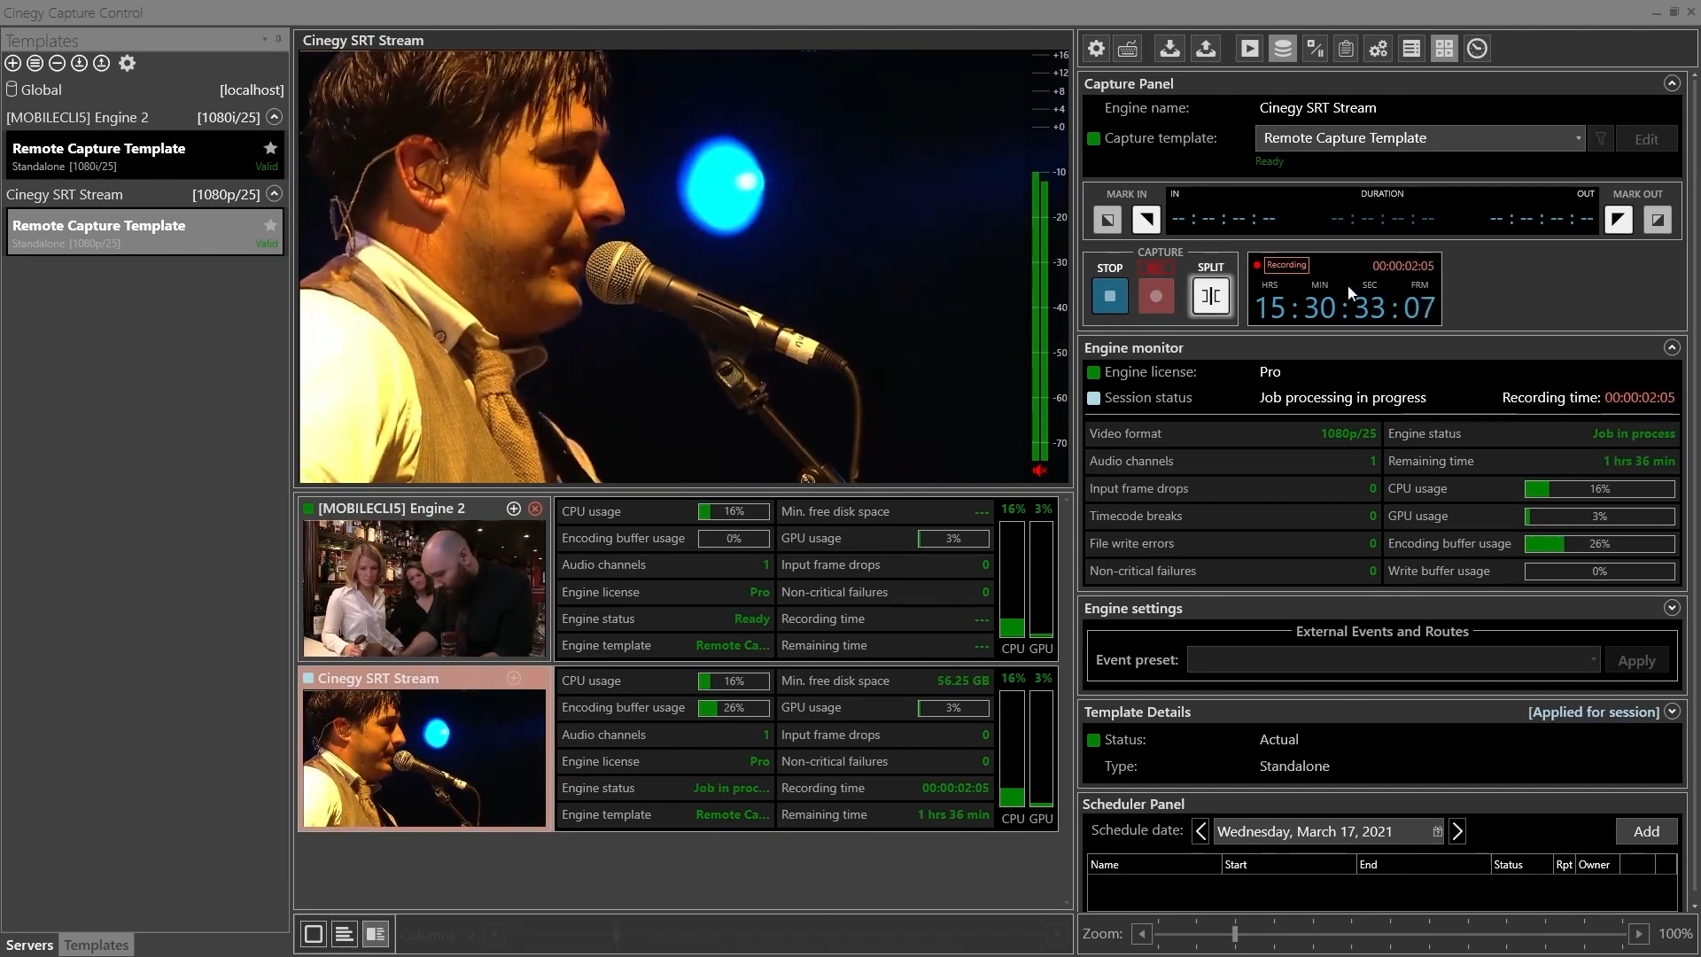Click the import (download tray) toolbar icon
Viewport: 1701px width, 957px height.
point(1170,49)
